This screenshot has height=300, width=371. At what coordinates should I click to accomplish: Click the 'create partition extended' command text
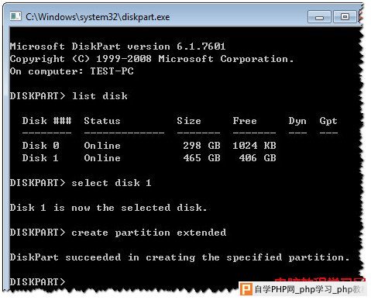[x=149, y=233]
